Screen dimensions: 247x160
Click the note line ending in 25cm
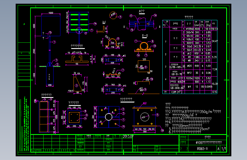189,129
